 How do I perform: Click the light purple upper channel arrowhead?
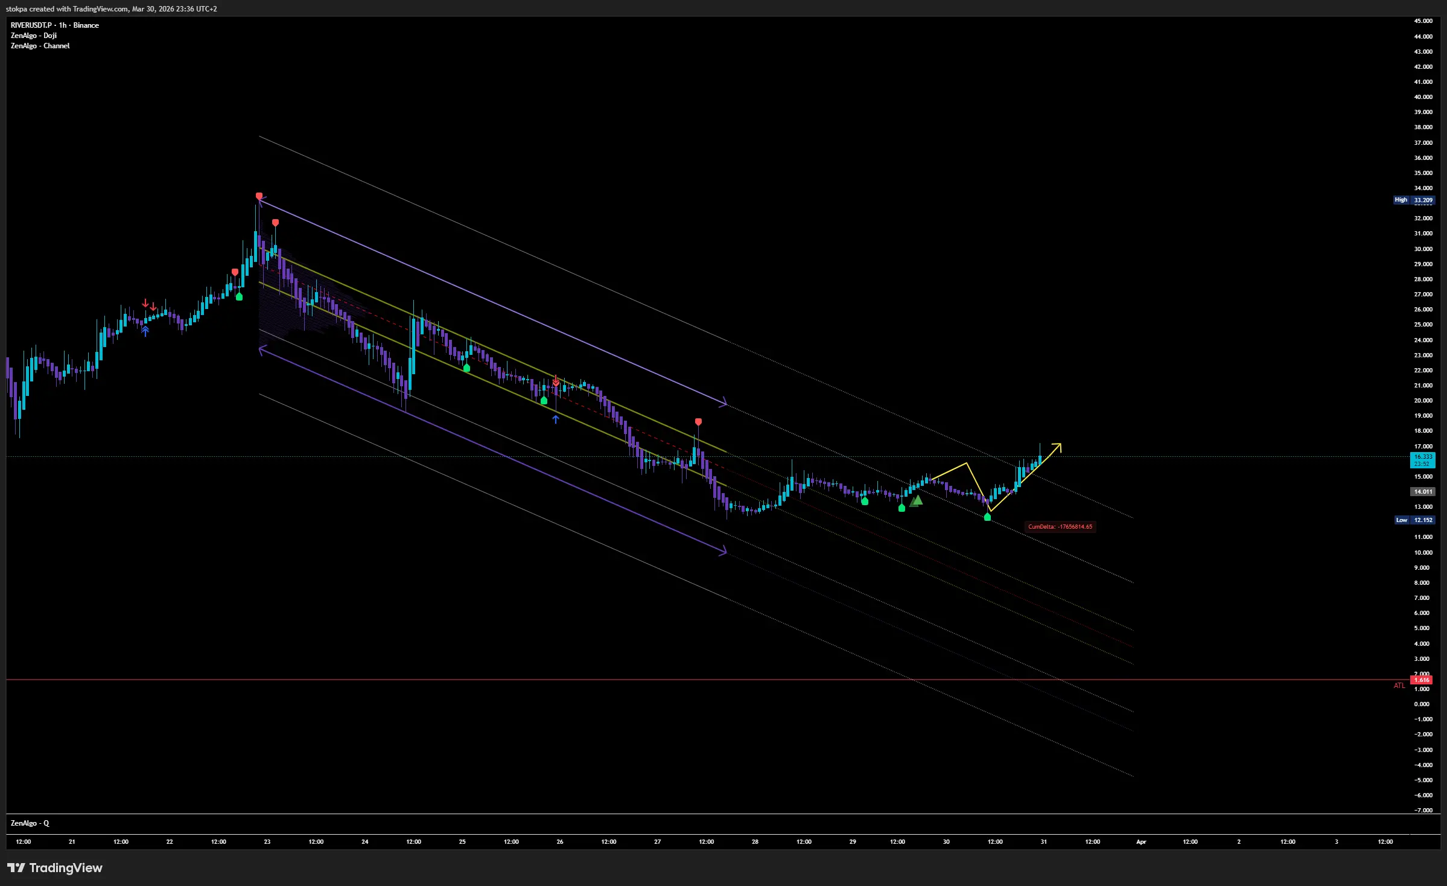pyautogui.click(x=724, y=403)
